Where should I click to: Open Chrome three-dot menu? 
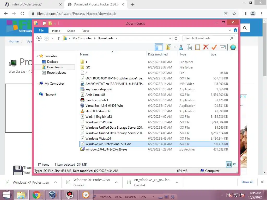click(261, 14)
